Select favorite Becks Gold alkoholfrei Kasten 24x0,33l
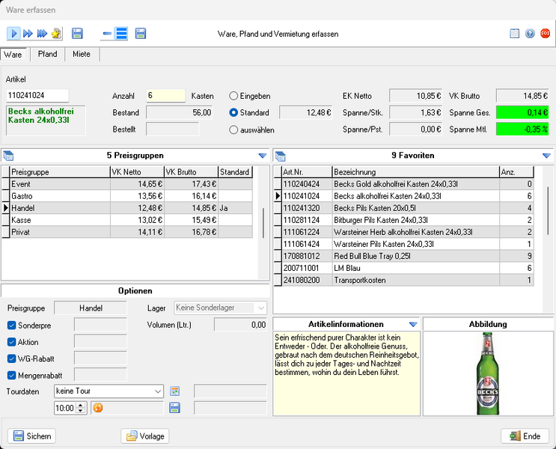Screen dimensions: 556x449 [x=404, y=184]
